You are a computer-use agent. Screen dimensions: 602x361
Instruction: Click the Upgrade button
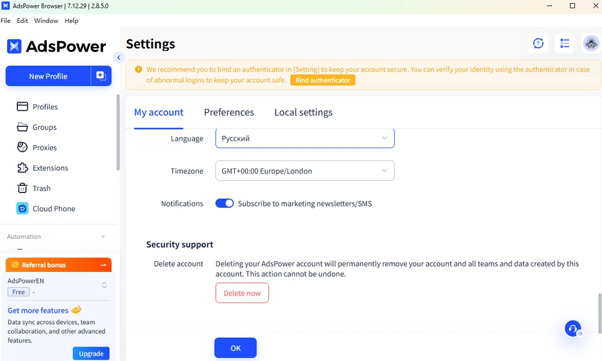pos(91,353)
